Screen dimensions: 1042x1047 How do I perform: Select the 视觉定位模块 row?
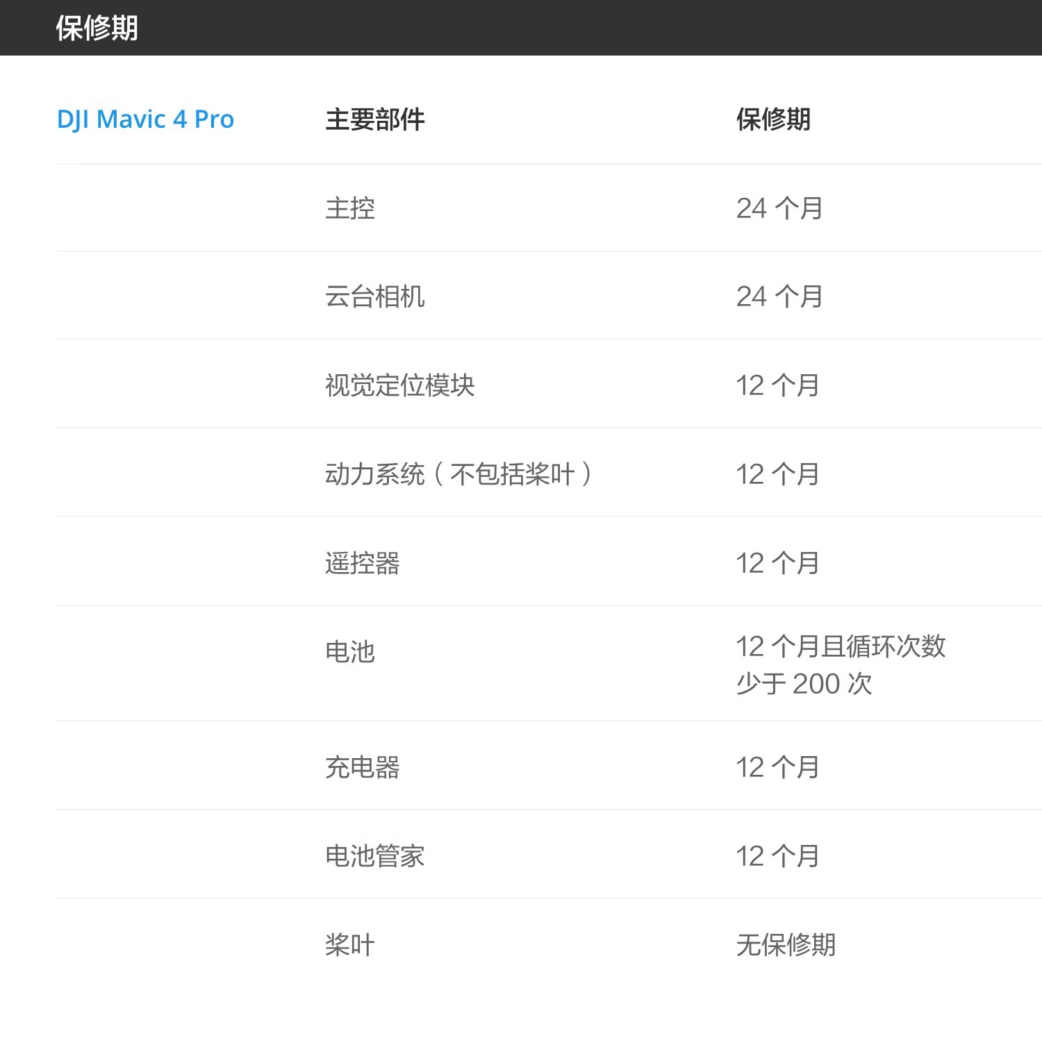[x=401, y=386]
